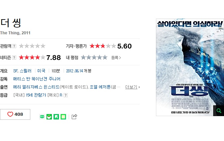Open the help icon next to 네티즌
Viewport: 224px width, 141px height.
[x=14, y=58]
